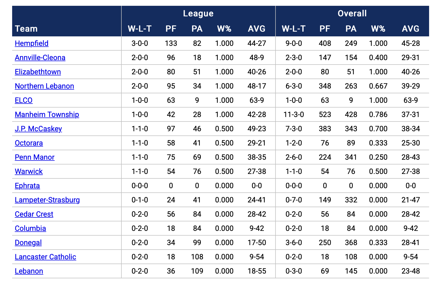Open the Columbia team link

(x=30, y=228)
